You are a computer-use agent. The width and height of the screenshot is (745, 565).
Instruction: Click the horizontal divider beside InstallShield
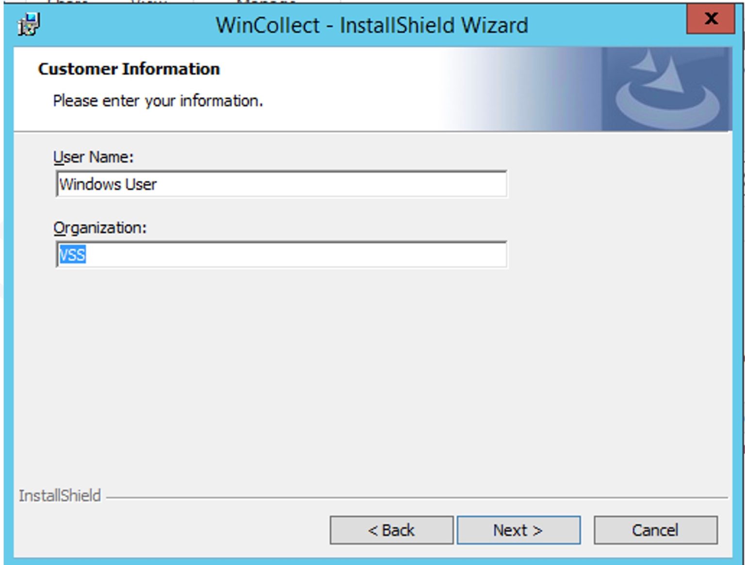point(417,497)
